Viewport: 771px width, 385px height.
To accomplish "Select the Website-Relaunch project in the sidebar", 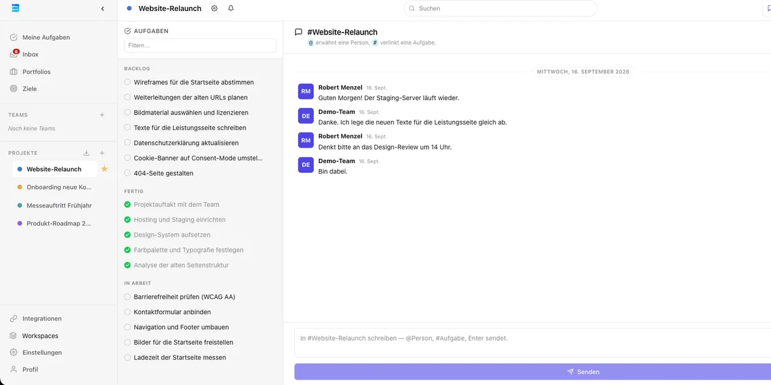I will click(55, 169).
